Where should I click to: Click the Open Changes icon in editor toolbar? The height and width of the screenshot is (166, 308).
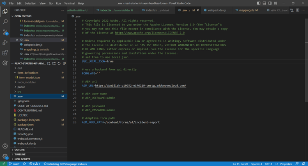292,10
